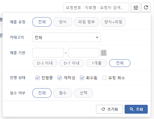Select 양식 submission type chip
Screen dimensions: 154x119
point(63,22)
